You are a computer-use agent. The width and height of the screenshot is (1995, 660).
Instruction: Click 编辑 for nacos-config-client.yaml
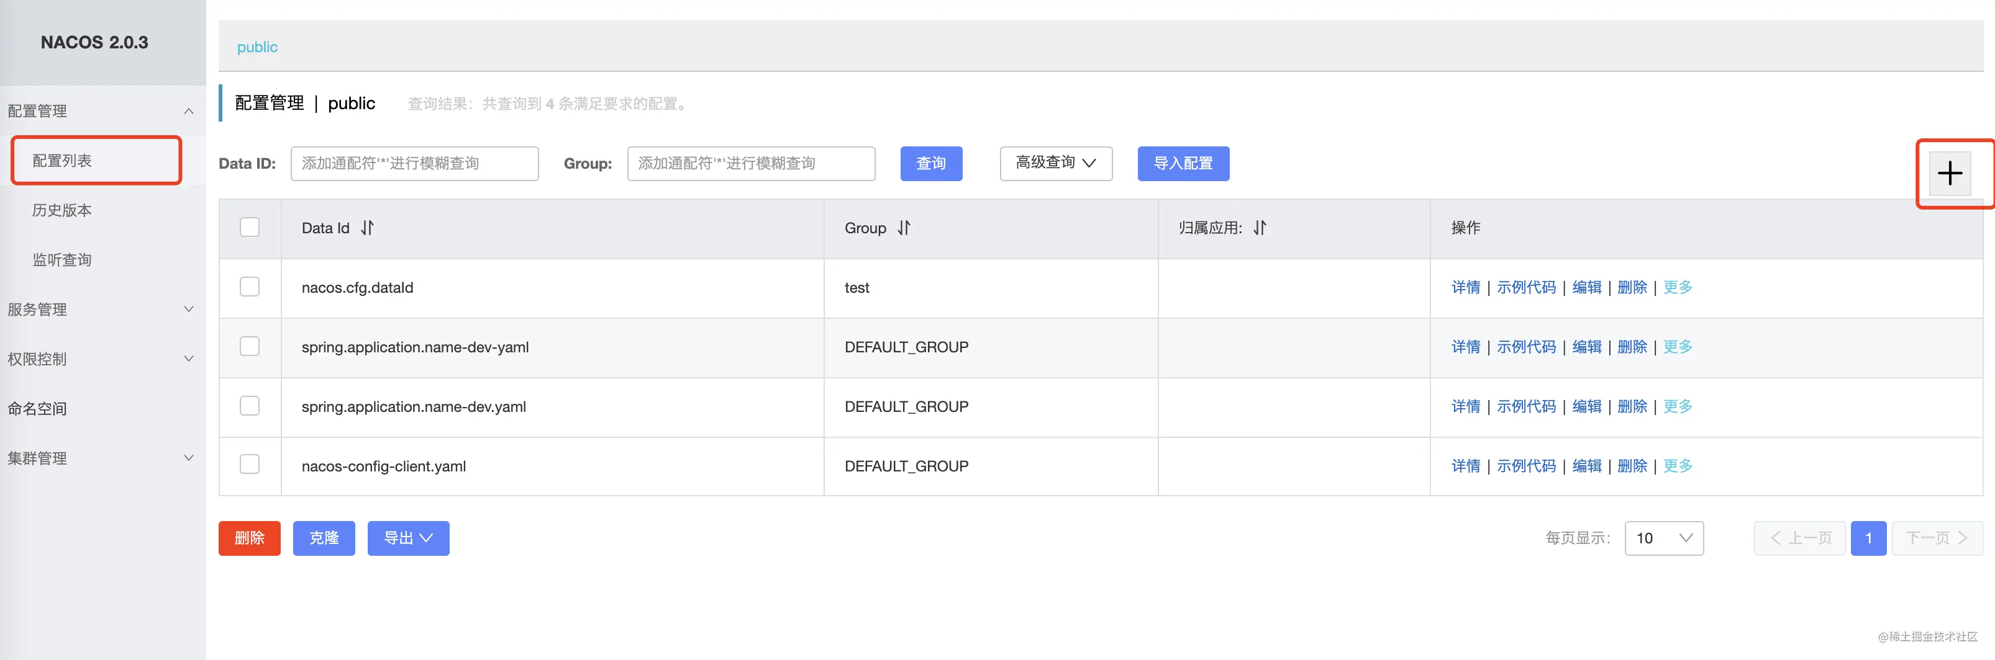(x=1587, y=466)
